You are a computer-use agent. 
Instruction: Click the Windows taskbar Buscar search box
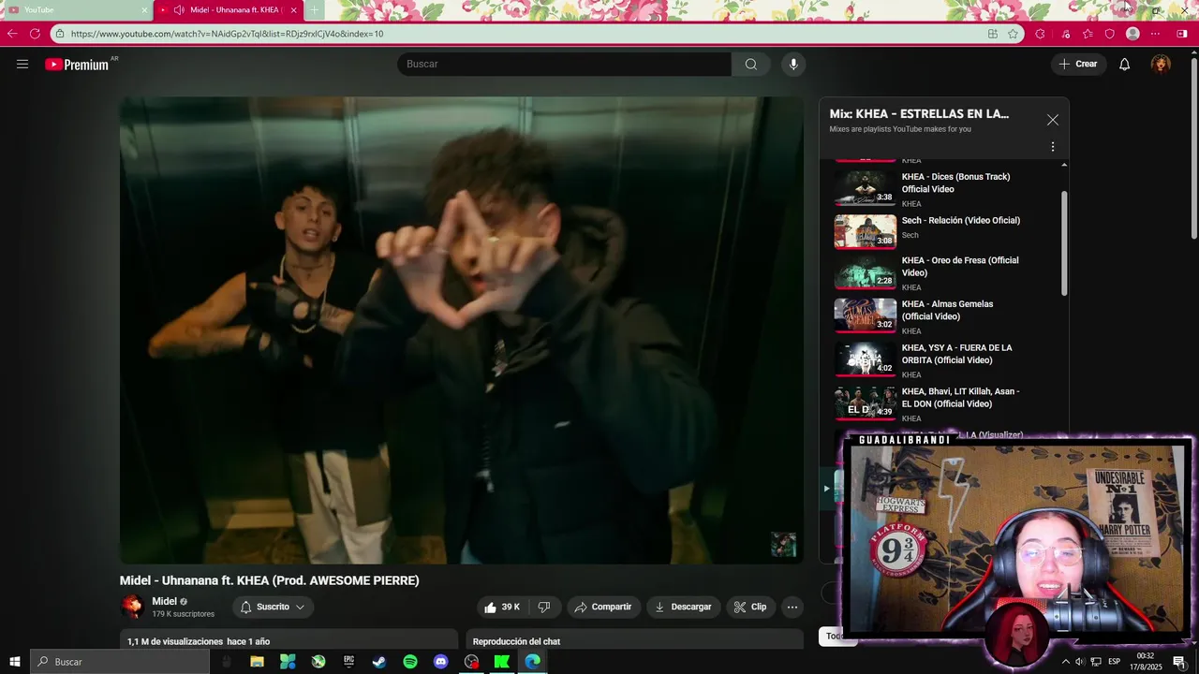[x=120, y=662]
